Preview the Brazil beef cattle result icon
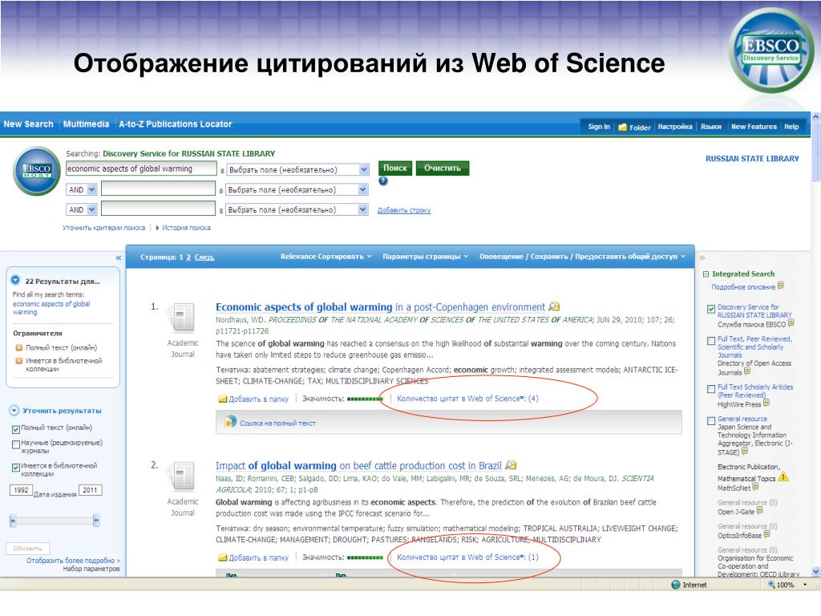This screenshot has width=821, height=616. coord(511,465)
